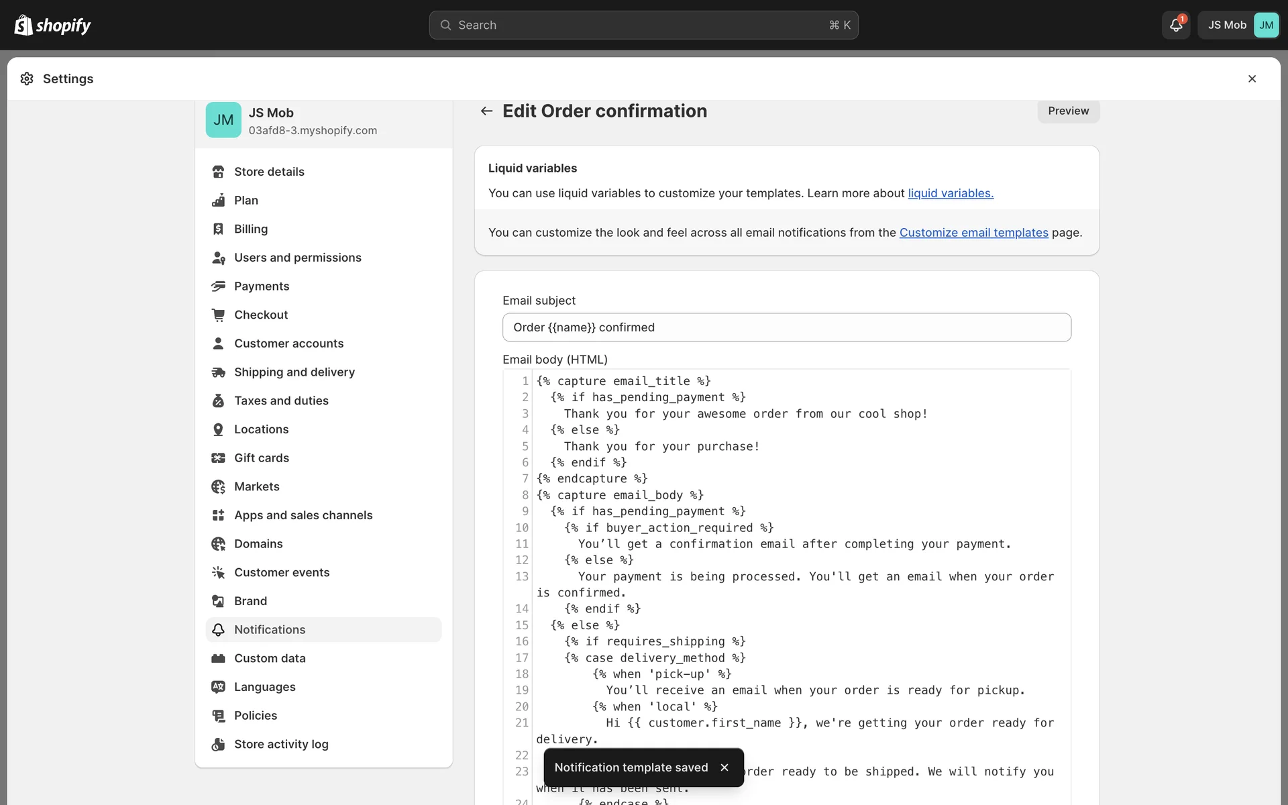Open the JS Mob account menu
Screen dimensions: 1288x805
(1238, 25)
